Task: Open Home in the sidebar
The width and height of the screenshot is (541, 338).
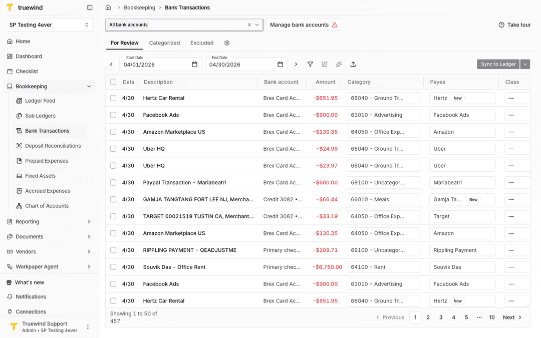Action: (x=23, y=41)
